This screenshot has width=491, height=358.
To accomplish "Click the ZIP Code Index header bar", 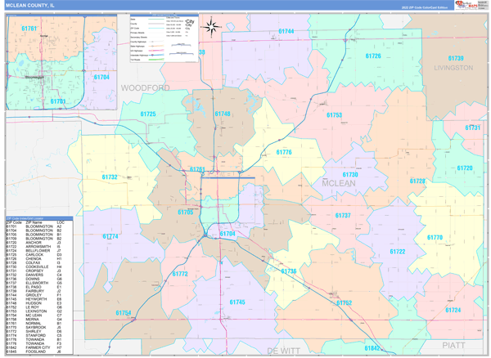I will coord(38,217).
